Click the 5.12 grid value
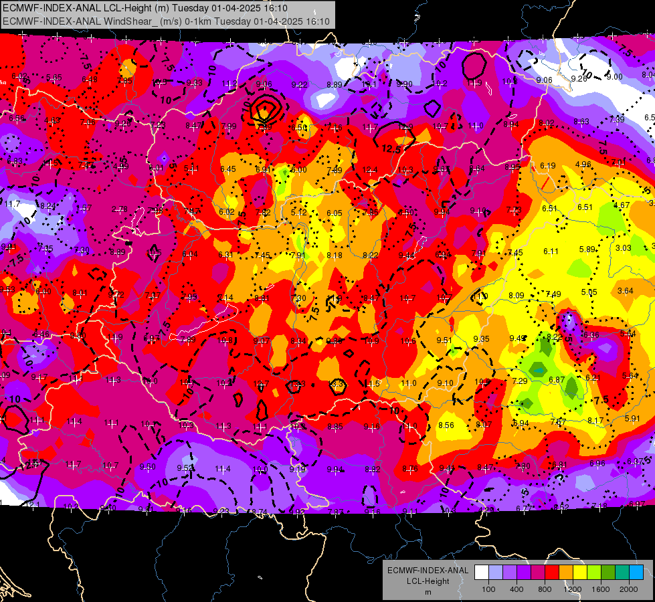Screen dimensions: 655x602 (x=298, y=212)
